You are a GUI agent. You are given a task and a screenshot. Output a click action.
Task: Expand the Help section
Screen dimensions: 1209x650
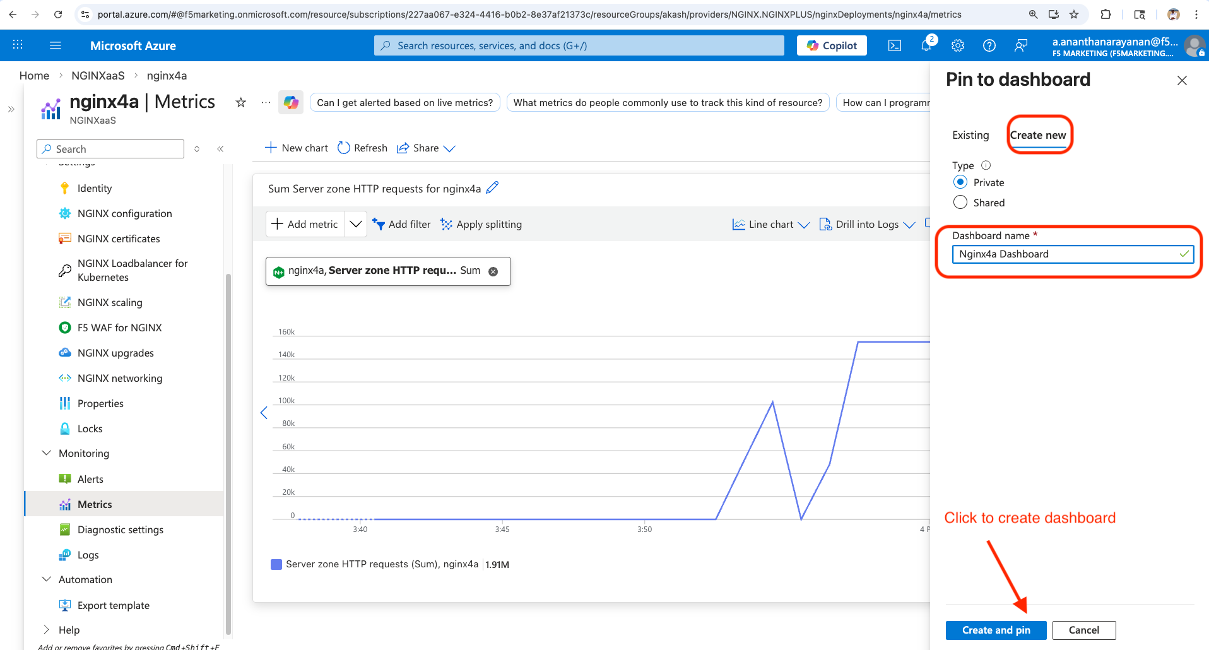(46, 630)
